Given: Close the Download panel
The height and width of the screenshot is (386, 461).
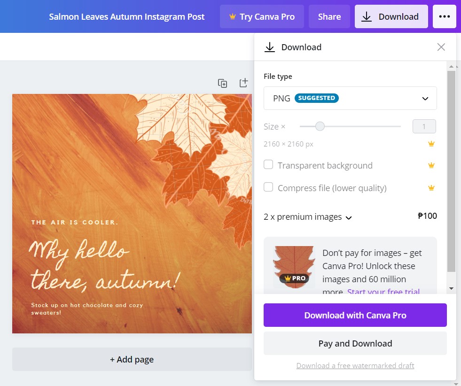Looking at the screenshot, I should pos(441,47).
